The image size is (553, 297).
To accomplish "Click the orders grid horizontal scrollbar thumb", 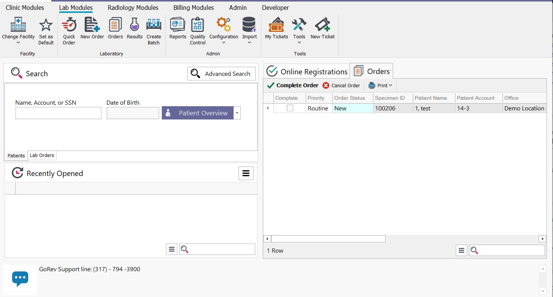I will pyautogui.click(x=328, y=239).
